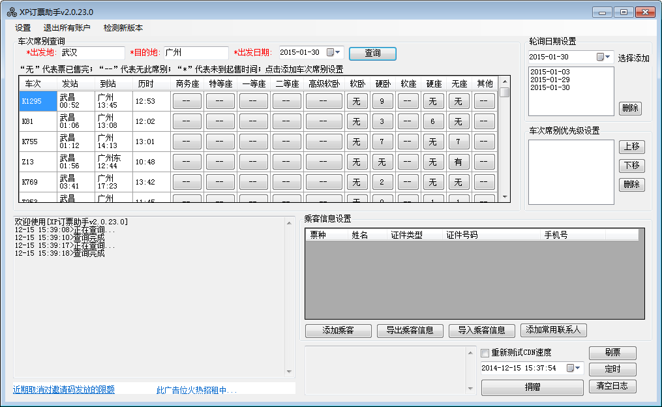Select train K1295 in the table
This screenshot has height=407, width=662.
coord(38,101)
